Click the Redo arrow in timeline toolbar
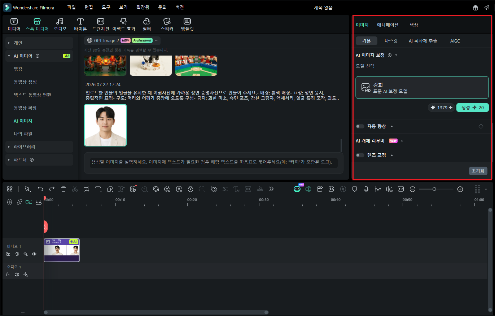The image size is (495, 316). (52, 189)
